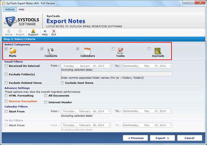The width and height of the screenshot is (207, 145).
Task: Open the Actions menu
Action: coord(10,9)
